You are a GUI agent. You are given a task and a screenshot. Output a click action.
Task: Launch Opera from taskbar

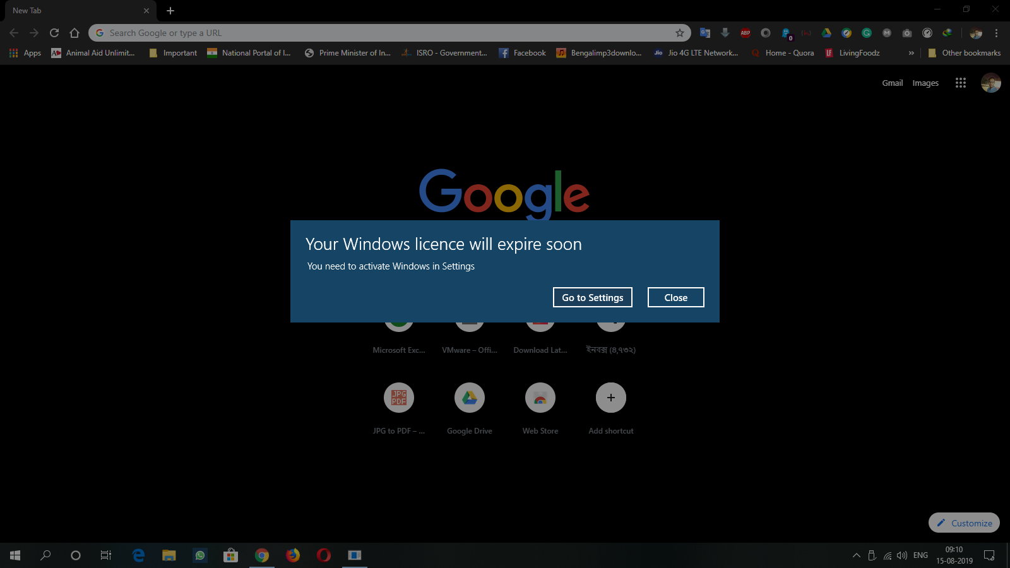324,555
